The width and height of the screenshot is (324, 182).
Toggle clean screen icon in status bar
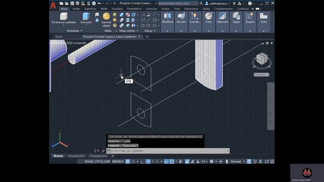(x=267, y=162)
